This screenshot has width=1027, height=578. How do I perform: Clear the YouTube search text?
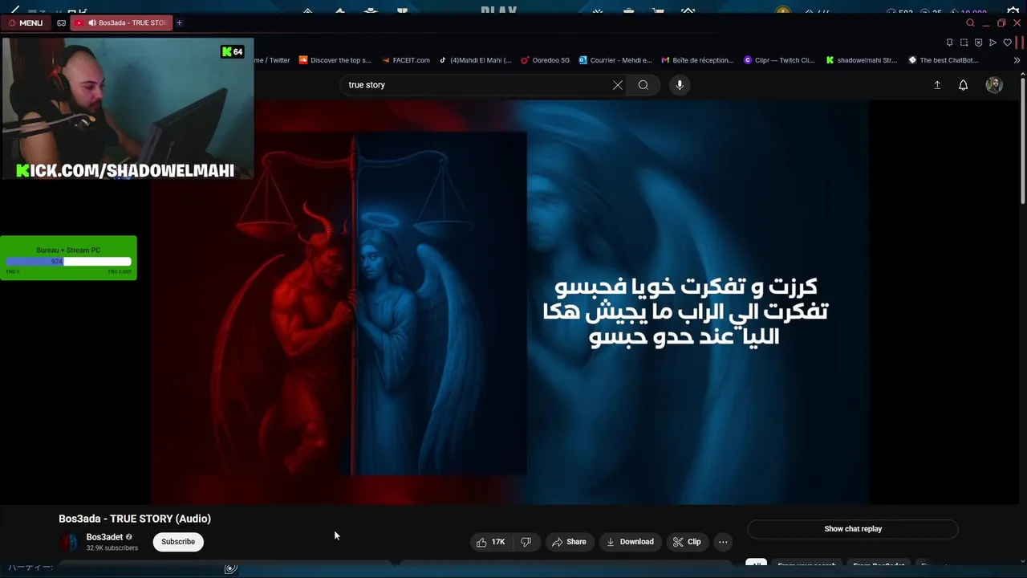(x=618, y=85)
